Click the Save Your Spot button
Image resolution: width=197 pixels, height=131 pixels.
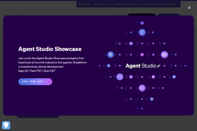tap(35, 82)
